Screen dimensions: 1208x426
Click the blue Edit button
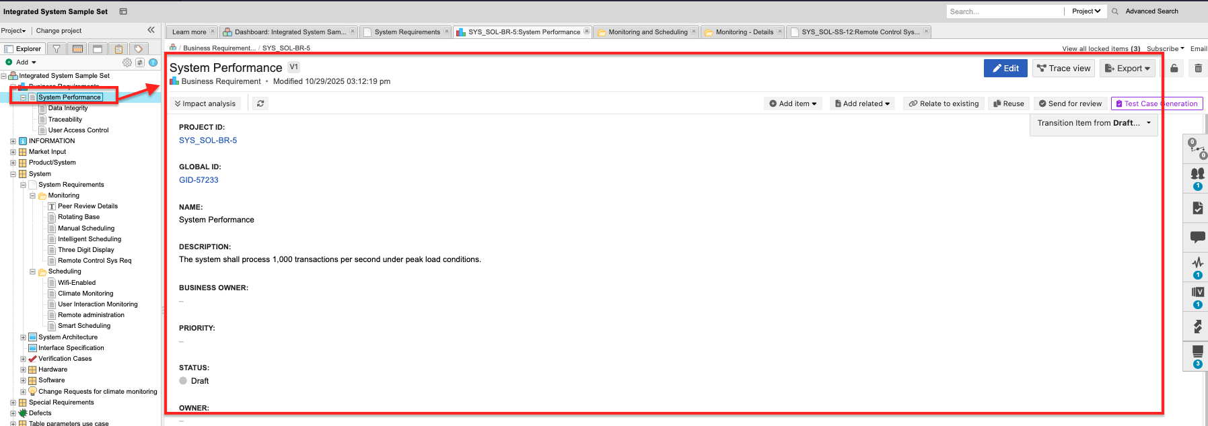click(x=1005, y=69)
